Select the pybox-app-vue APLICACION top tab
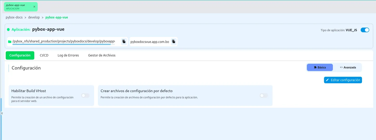Viewport: 376px width, 140px height. tap(21, 7)
